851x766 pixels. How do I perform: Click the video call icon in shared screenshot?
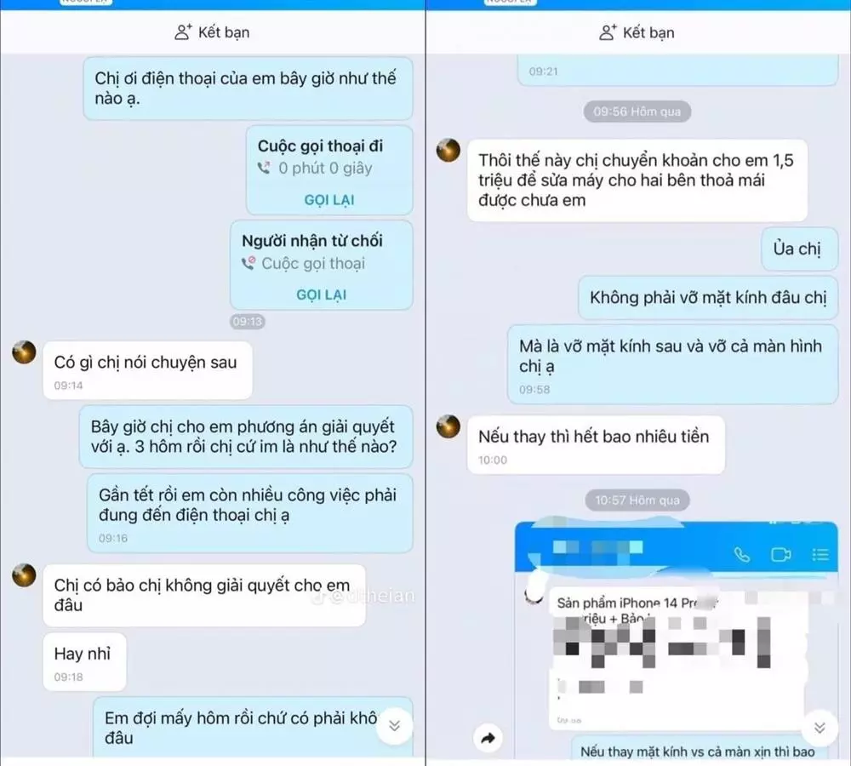pyautogui.click(x=780, y=554)
